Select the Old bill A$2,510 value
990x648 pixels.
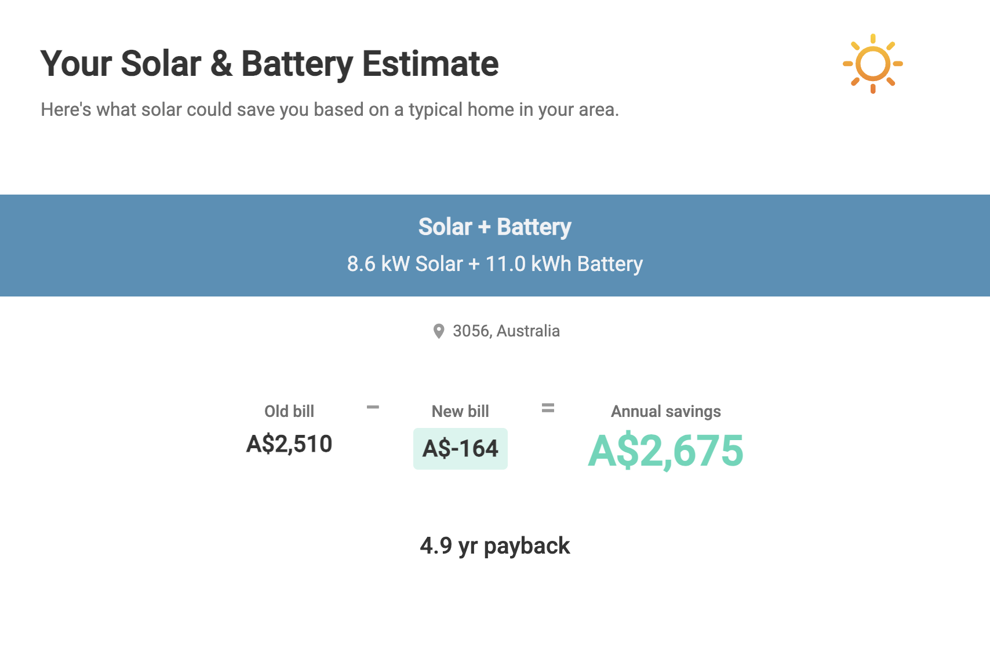[289, 444]
